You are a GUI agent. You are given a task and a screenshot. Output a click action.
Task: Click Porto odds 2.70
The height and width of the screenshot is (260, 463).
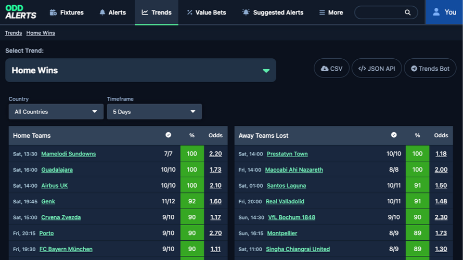point(215,233)
